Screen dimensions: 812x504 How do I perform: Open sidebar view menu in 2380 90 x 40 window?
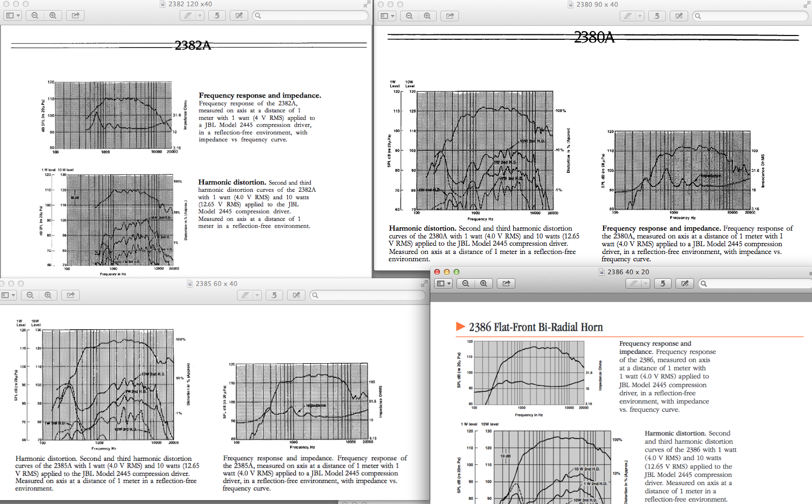387,16
